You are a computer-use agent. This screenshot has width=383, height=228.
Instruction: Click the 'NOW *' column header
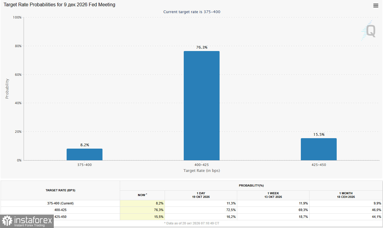(x=142, y=195)
